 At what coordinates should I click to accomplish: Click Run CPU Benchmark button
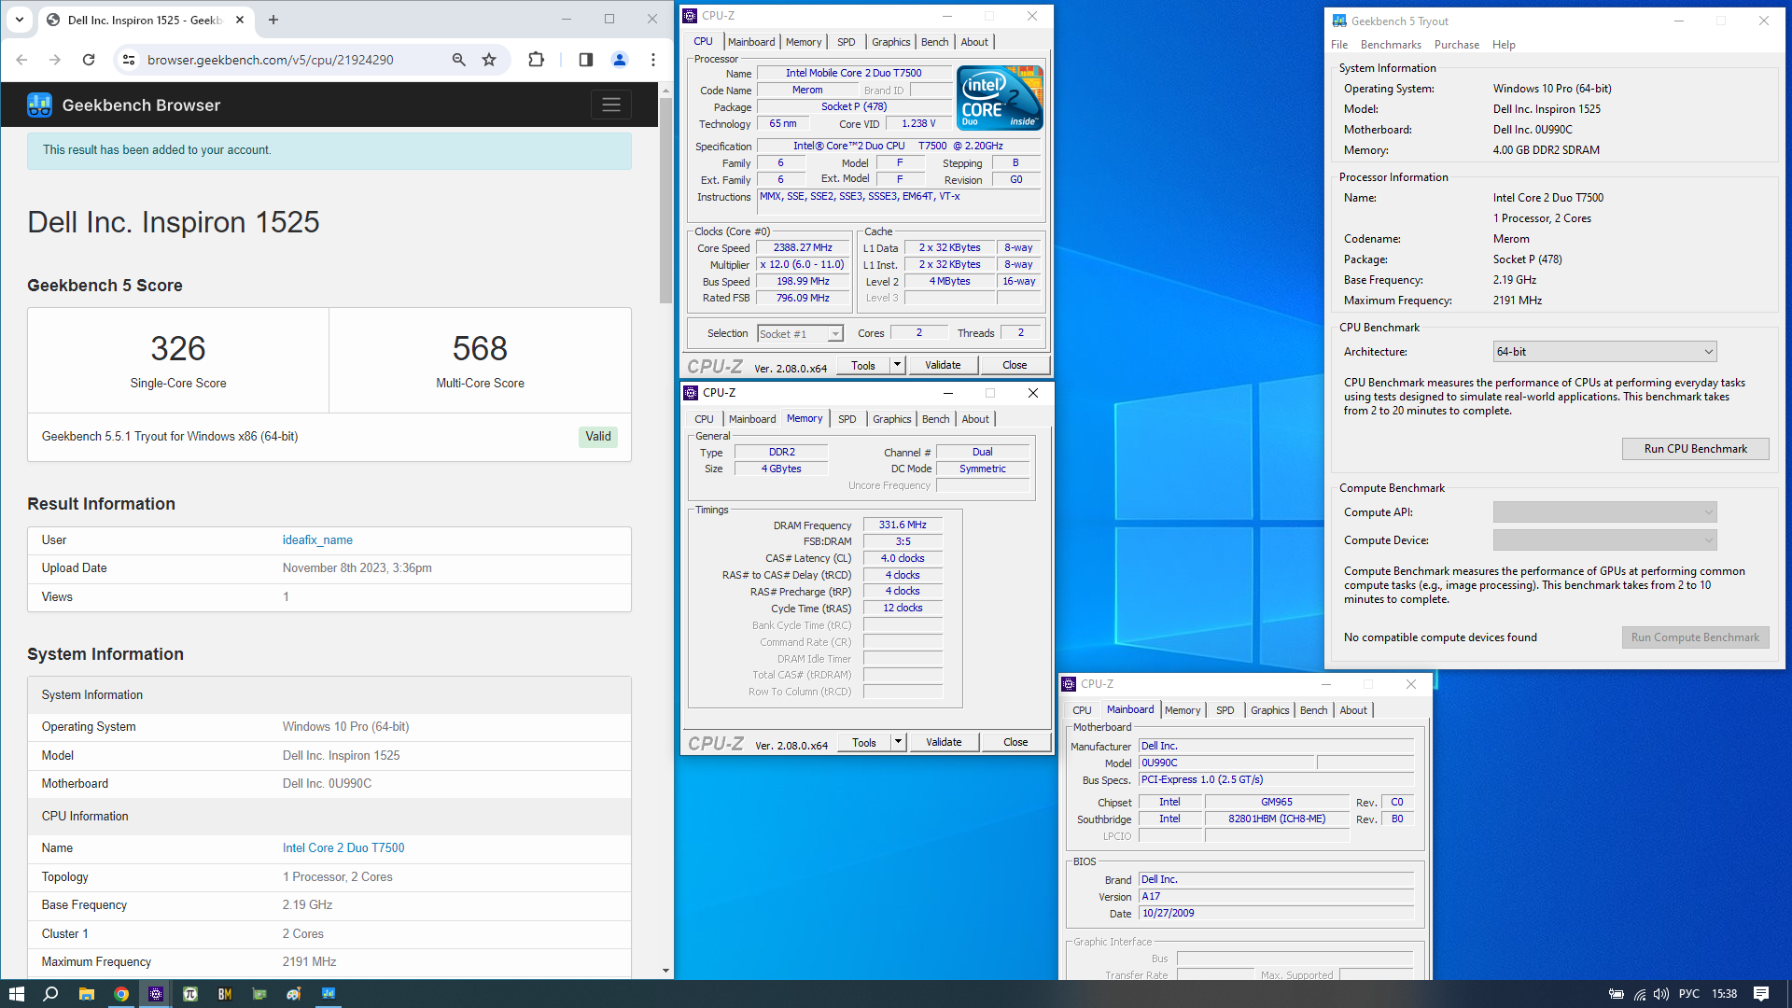click(x=1695, y=449)
